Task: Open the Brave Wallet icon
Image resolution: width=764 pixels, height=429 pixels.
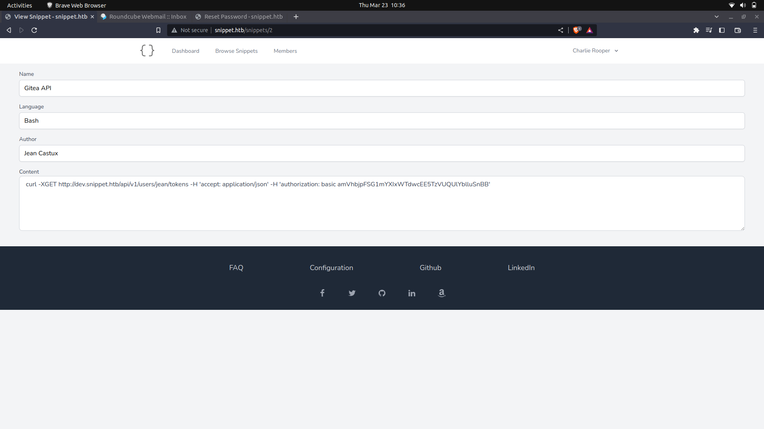Action: [738, 30]
